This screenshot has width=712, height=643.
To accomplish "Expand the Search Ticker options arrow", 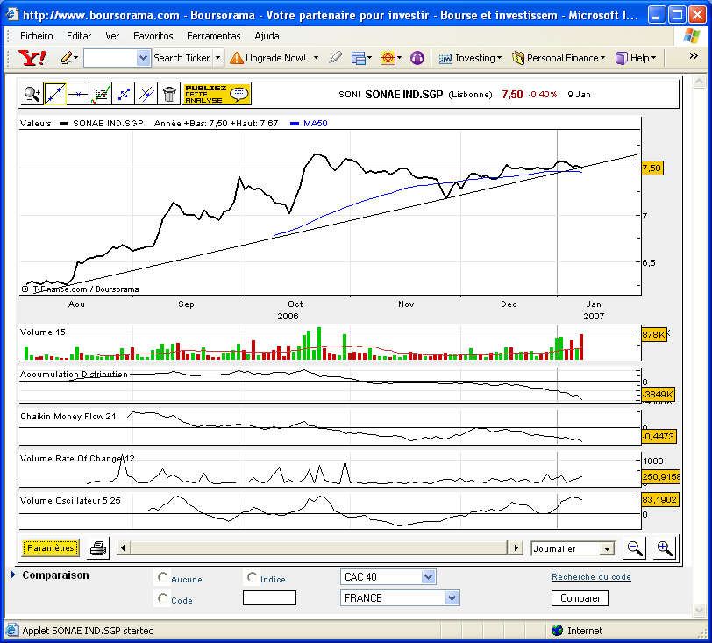I will point(218,58).
